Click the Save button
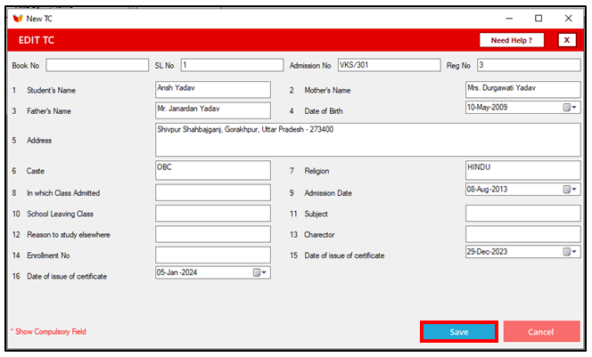Screen dimensions: 592x357 pyautogui.click(x=459, y=332)
